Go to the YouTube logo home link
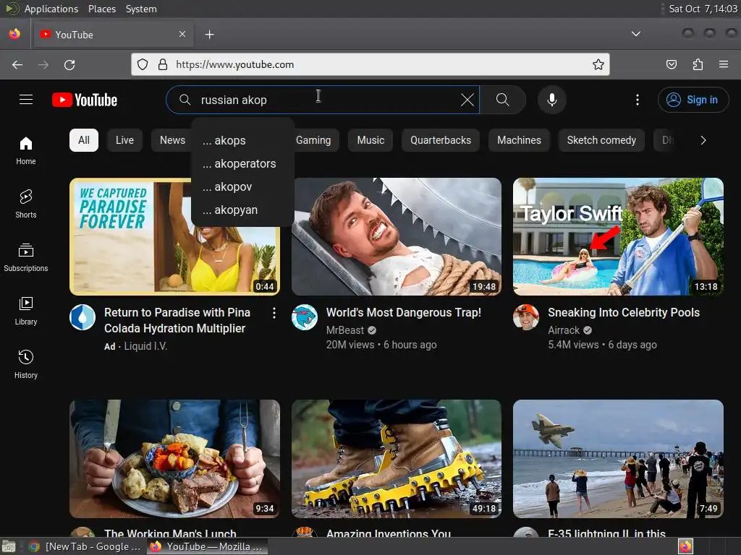 [x=85, y=100]
